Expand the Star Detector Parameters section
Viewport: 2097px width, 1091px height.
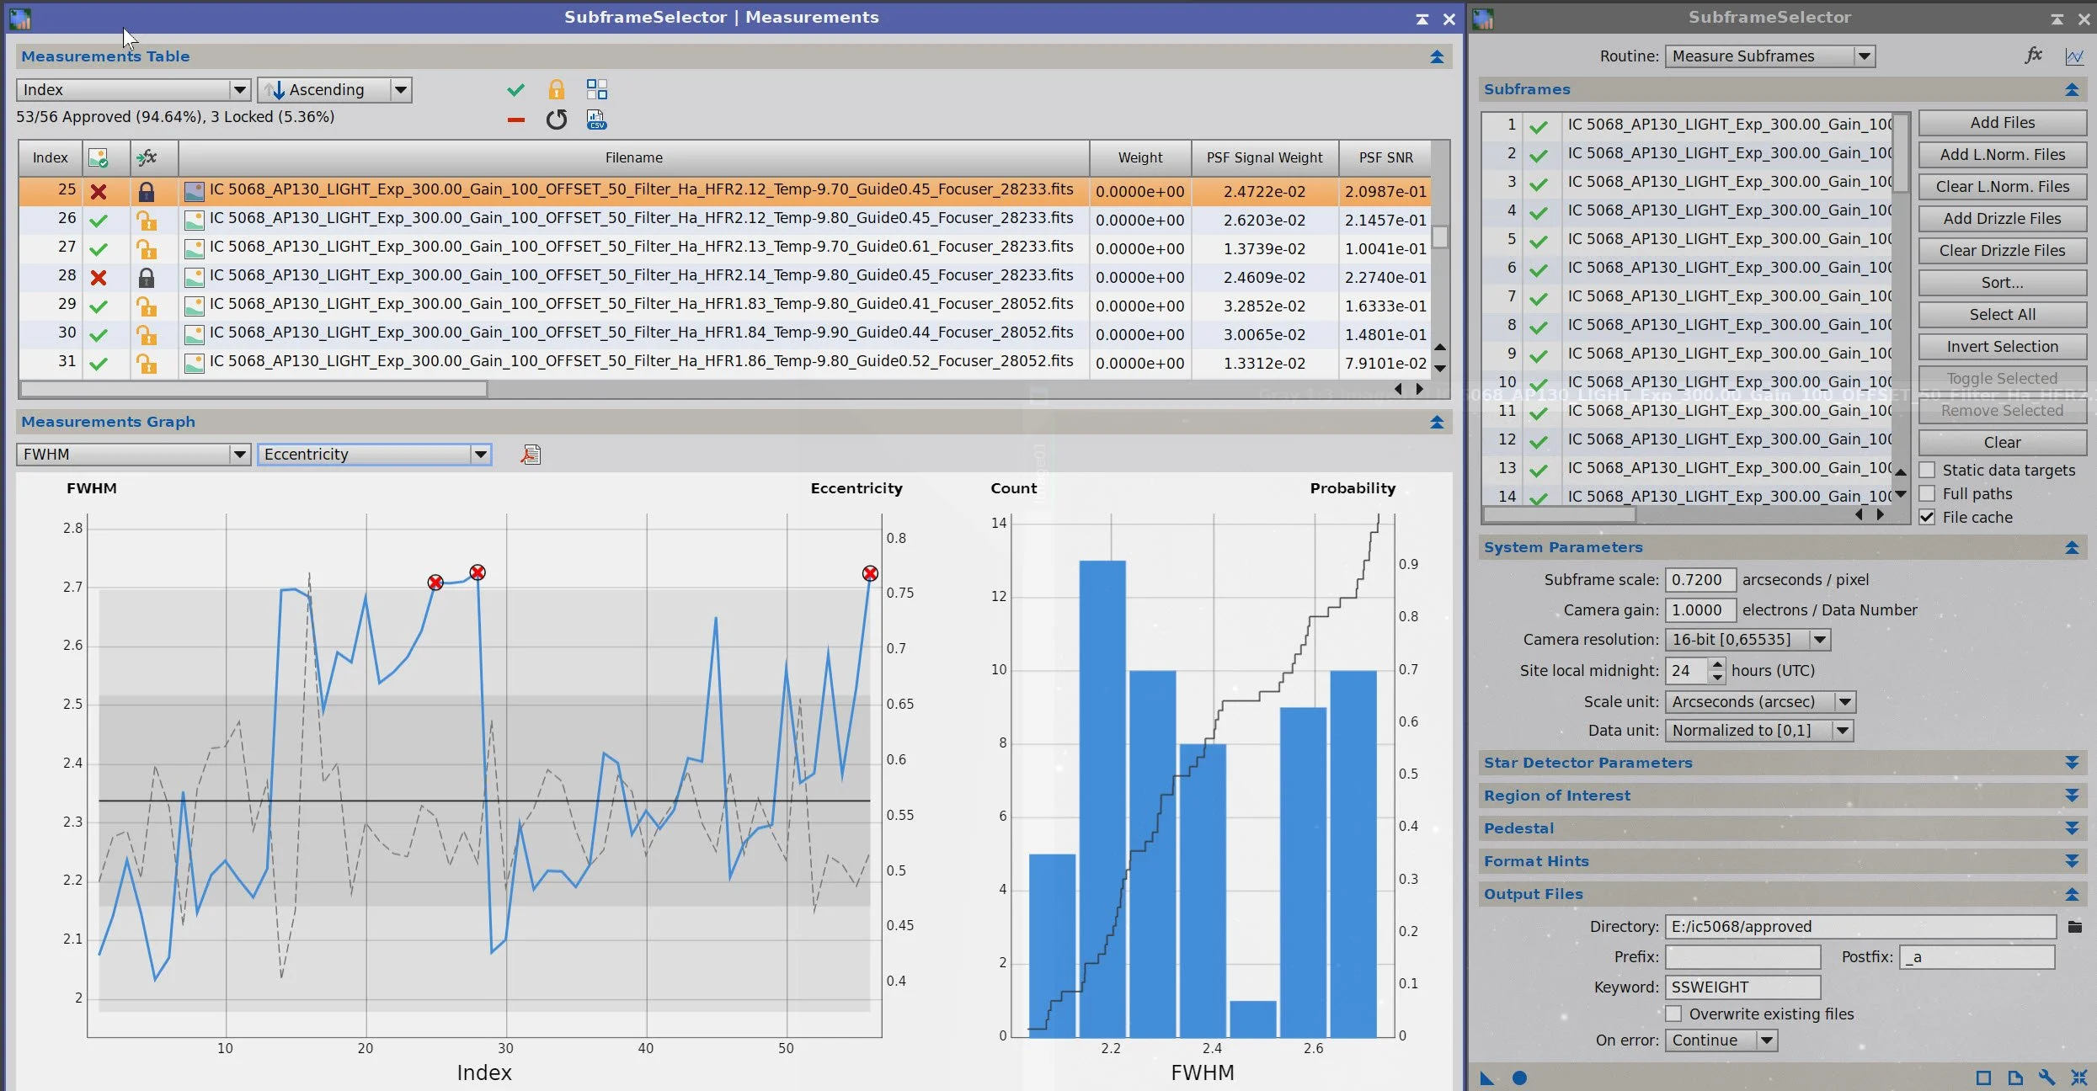2072,763
